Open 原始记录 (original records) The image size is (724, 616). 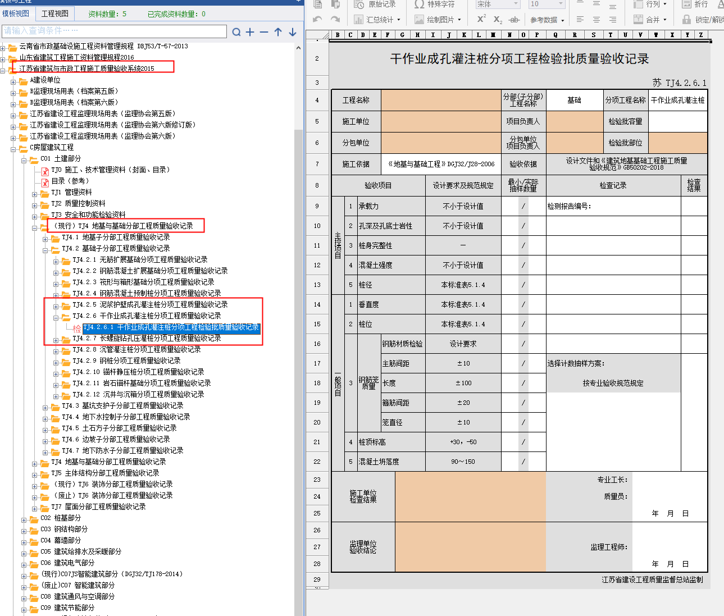375,4
